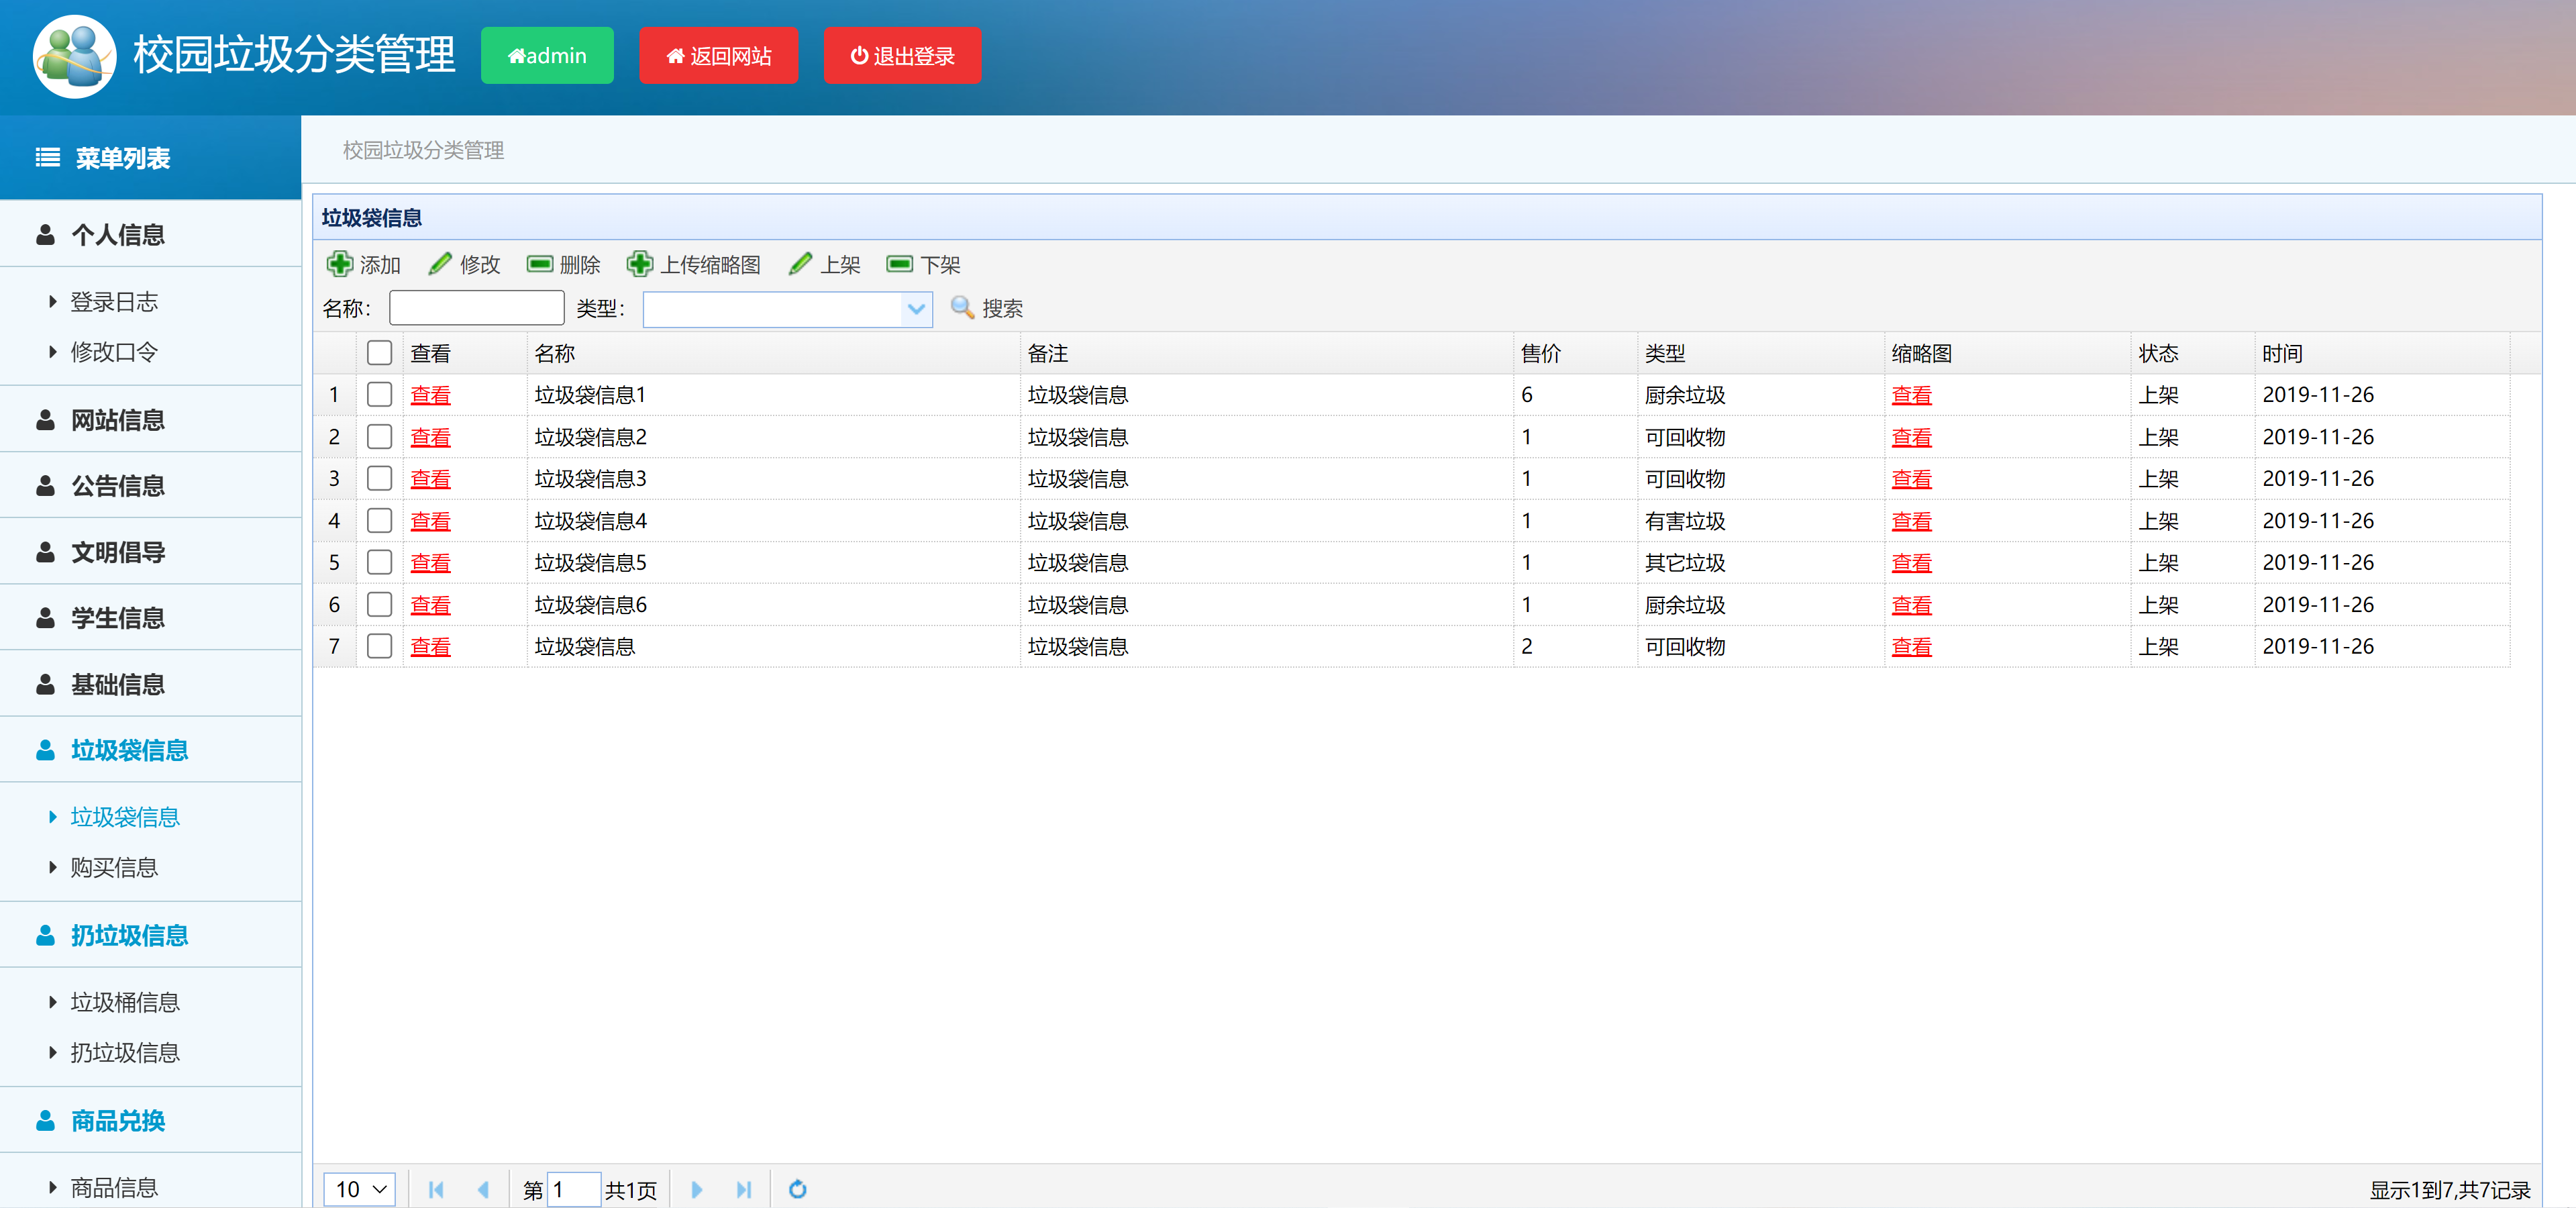The image size is (2576, 1208).
Task: Click the next page arrow
Action: point(696,1190)
